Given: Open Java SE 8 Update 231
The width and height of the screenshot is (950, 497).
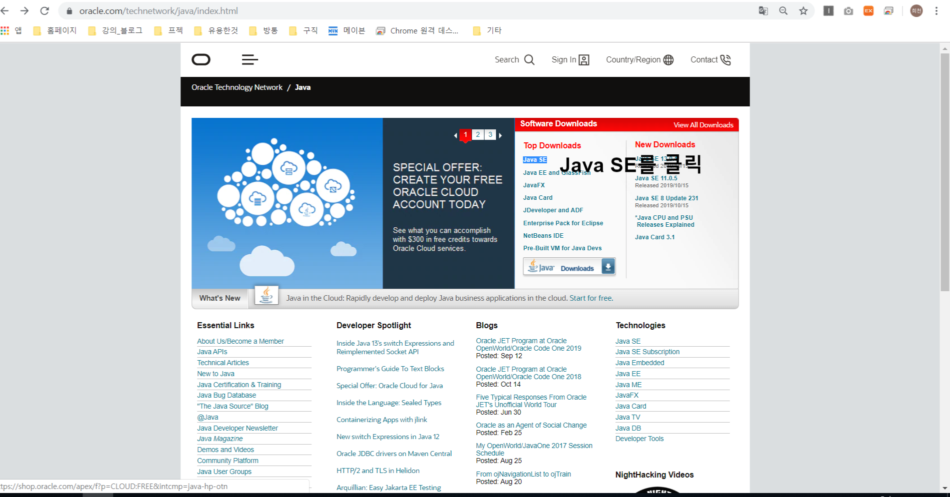Looking at the screenshot, I should [667, 198].
